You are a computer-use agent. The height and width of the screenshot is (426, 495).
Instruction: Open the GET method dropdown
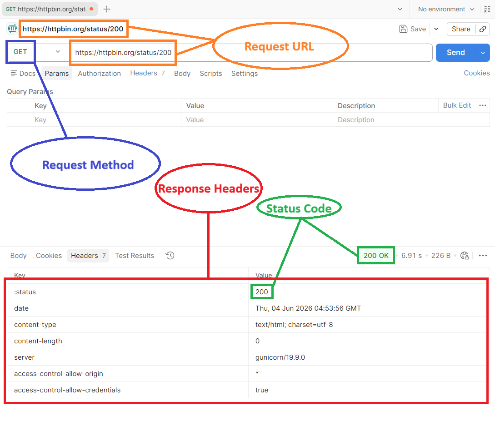[37, 52]
